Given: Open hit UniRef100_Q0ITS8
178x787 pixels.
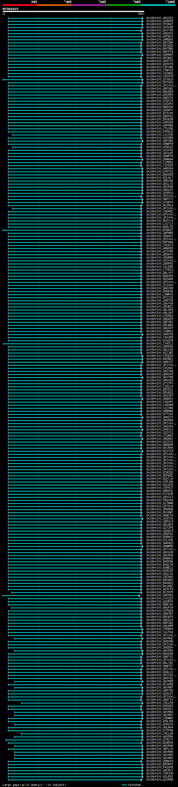Looking at the screenshot, I should point(160,30).
